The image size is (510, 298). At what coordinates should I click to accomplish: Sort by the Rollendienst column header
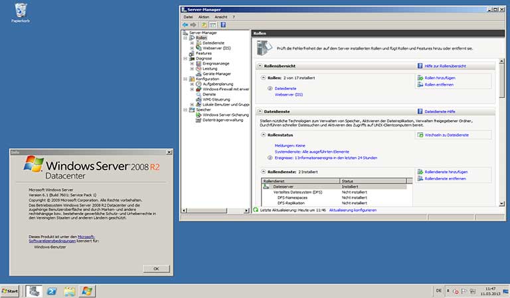point(301,181)
